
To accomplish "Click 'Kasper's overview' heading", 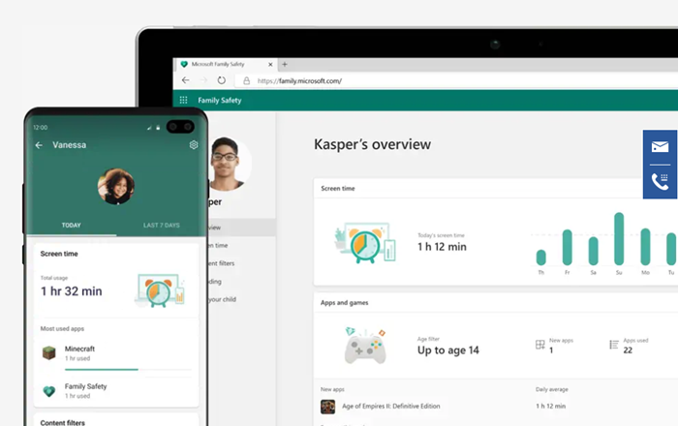I will pyautogui.click(x=372, y=144).
